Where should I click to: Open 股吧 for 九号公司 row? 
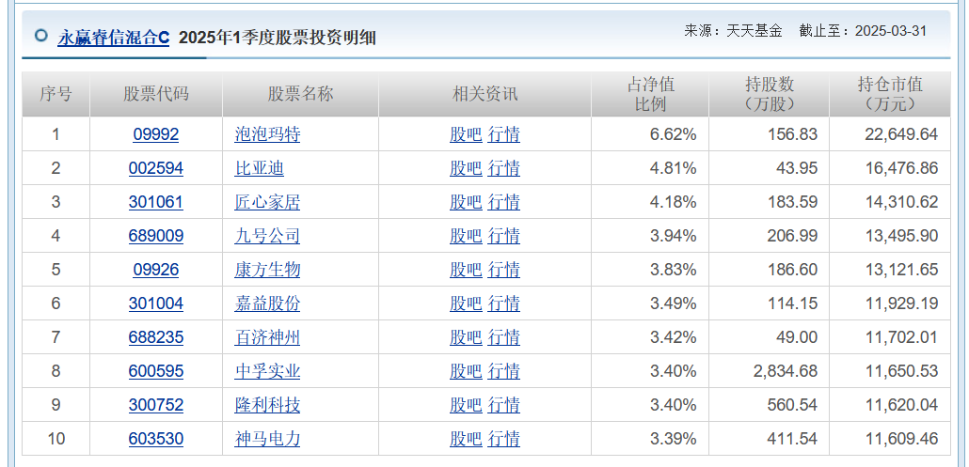(x=466, y=236)
